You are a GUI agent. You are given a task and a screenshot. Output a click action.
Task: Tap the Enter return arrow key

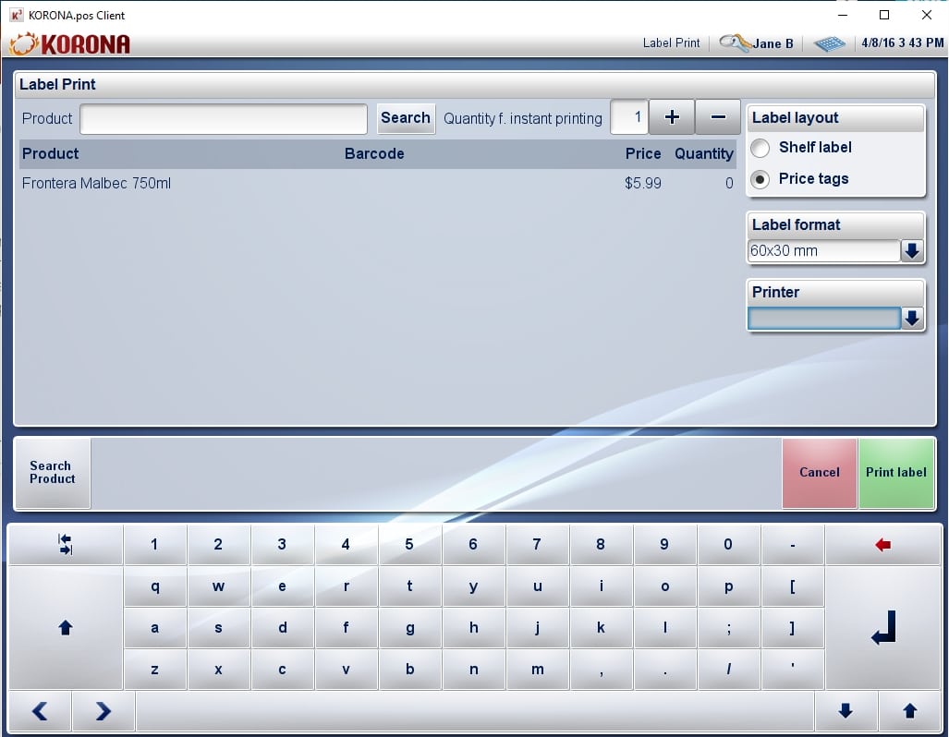coord(883,627)
